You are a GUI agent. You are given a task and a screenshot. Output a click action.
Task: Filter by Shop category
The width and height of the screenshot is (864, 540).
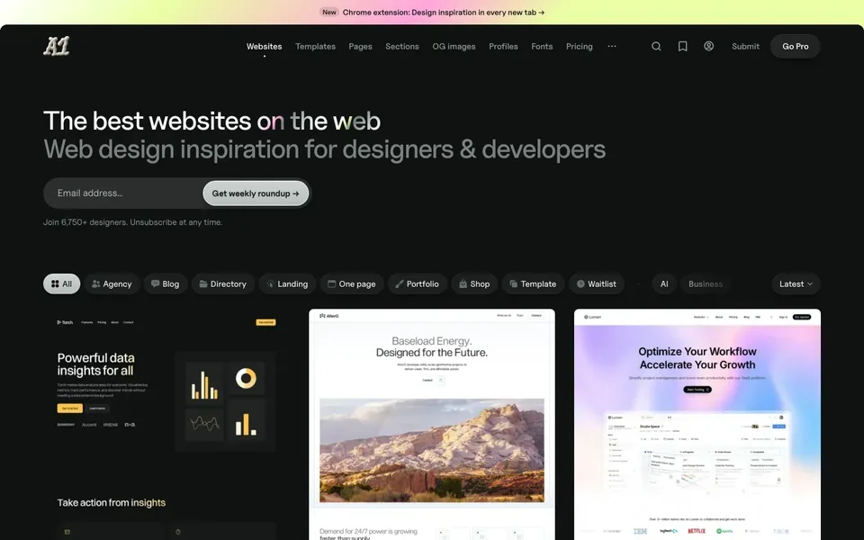(474, 283)
